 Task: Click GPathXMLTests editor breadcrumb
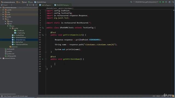coord(52,8)
